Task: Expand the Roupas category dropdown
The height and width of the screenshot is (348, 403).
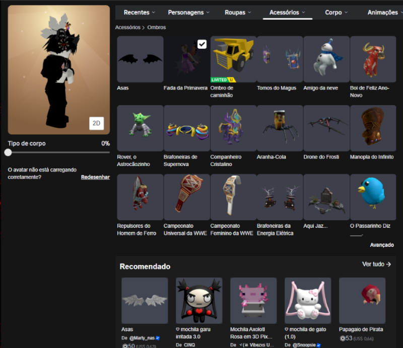Action: tap(238, 12)
